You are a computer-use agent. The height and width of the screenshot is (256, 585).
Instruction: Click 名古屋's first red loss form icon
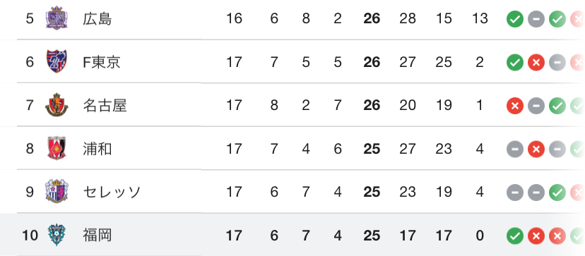(x=515, y=106)
